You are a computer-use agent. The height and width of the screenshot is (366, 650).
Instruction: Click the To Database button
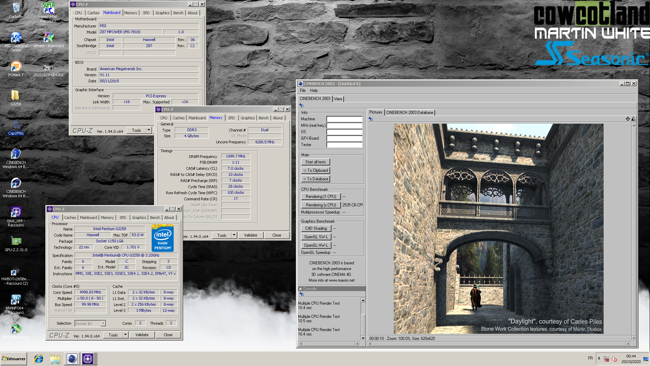click(x=316, y=179)
